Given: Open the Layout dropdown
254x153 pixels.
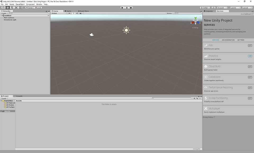Looking at the screenshot, I should click(247, 8).
